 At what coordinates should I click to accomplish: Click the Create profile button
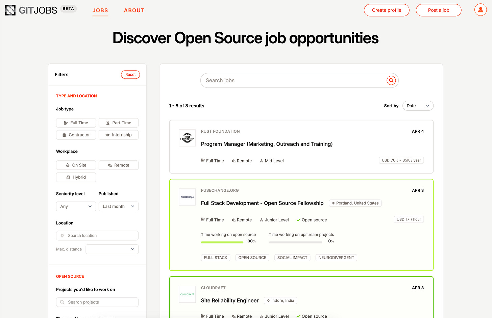[x=387, y=10]
